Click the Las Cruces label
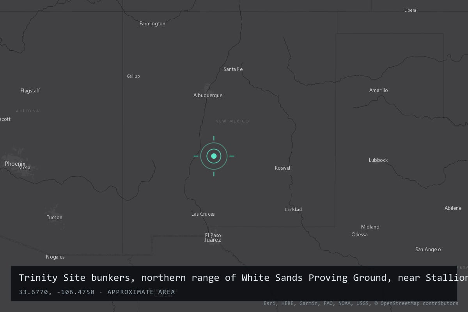Screen dimensions: 468x312 203,214
